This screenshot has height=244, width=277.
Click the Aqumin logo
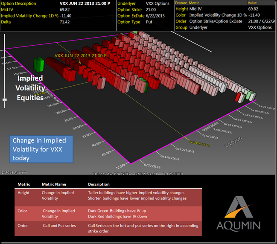pos(239,213)
